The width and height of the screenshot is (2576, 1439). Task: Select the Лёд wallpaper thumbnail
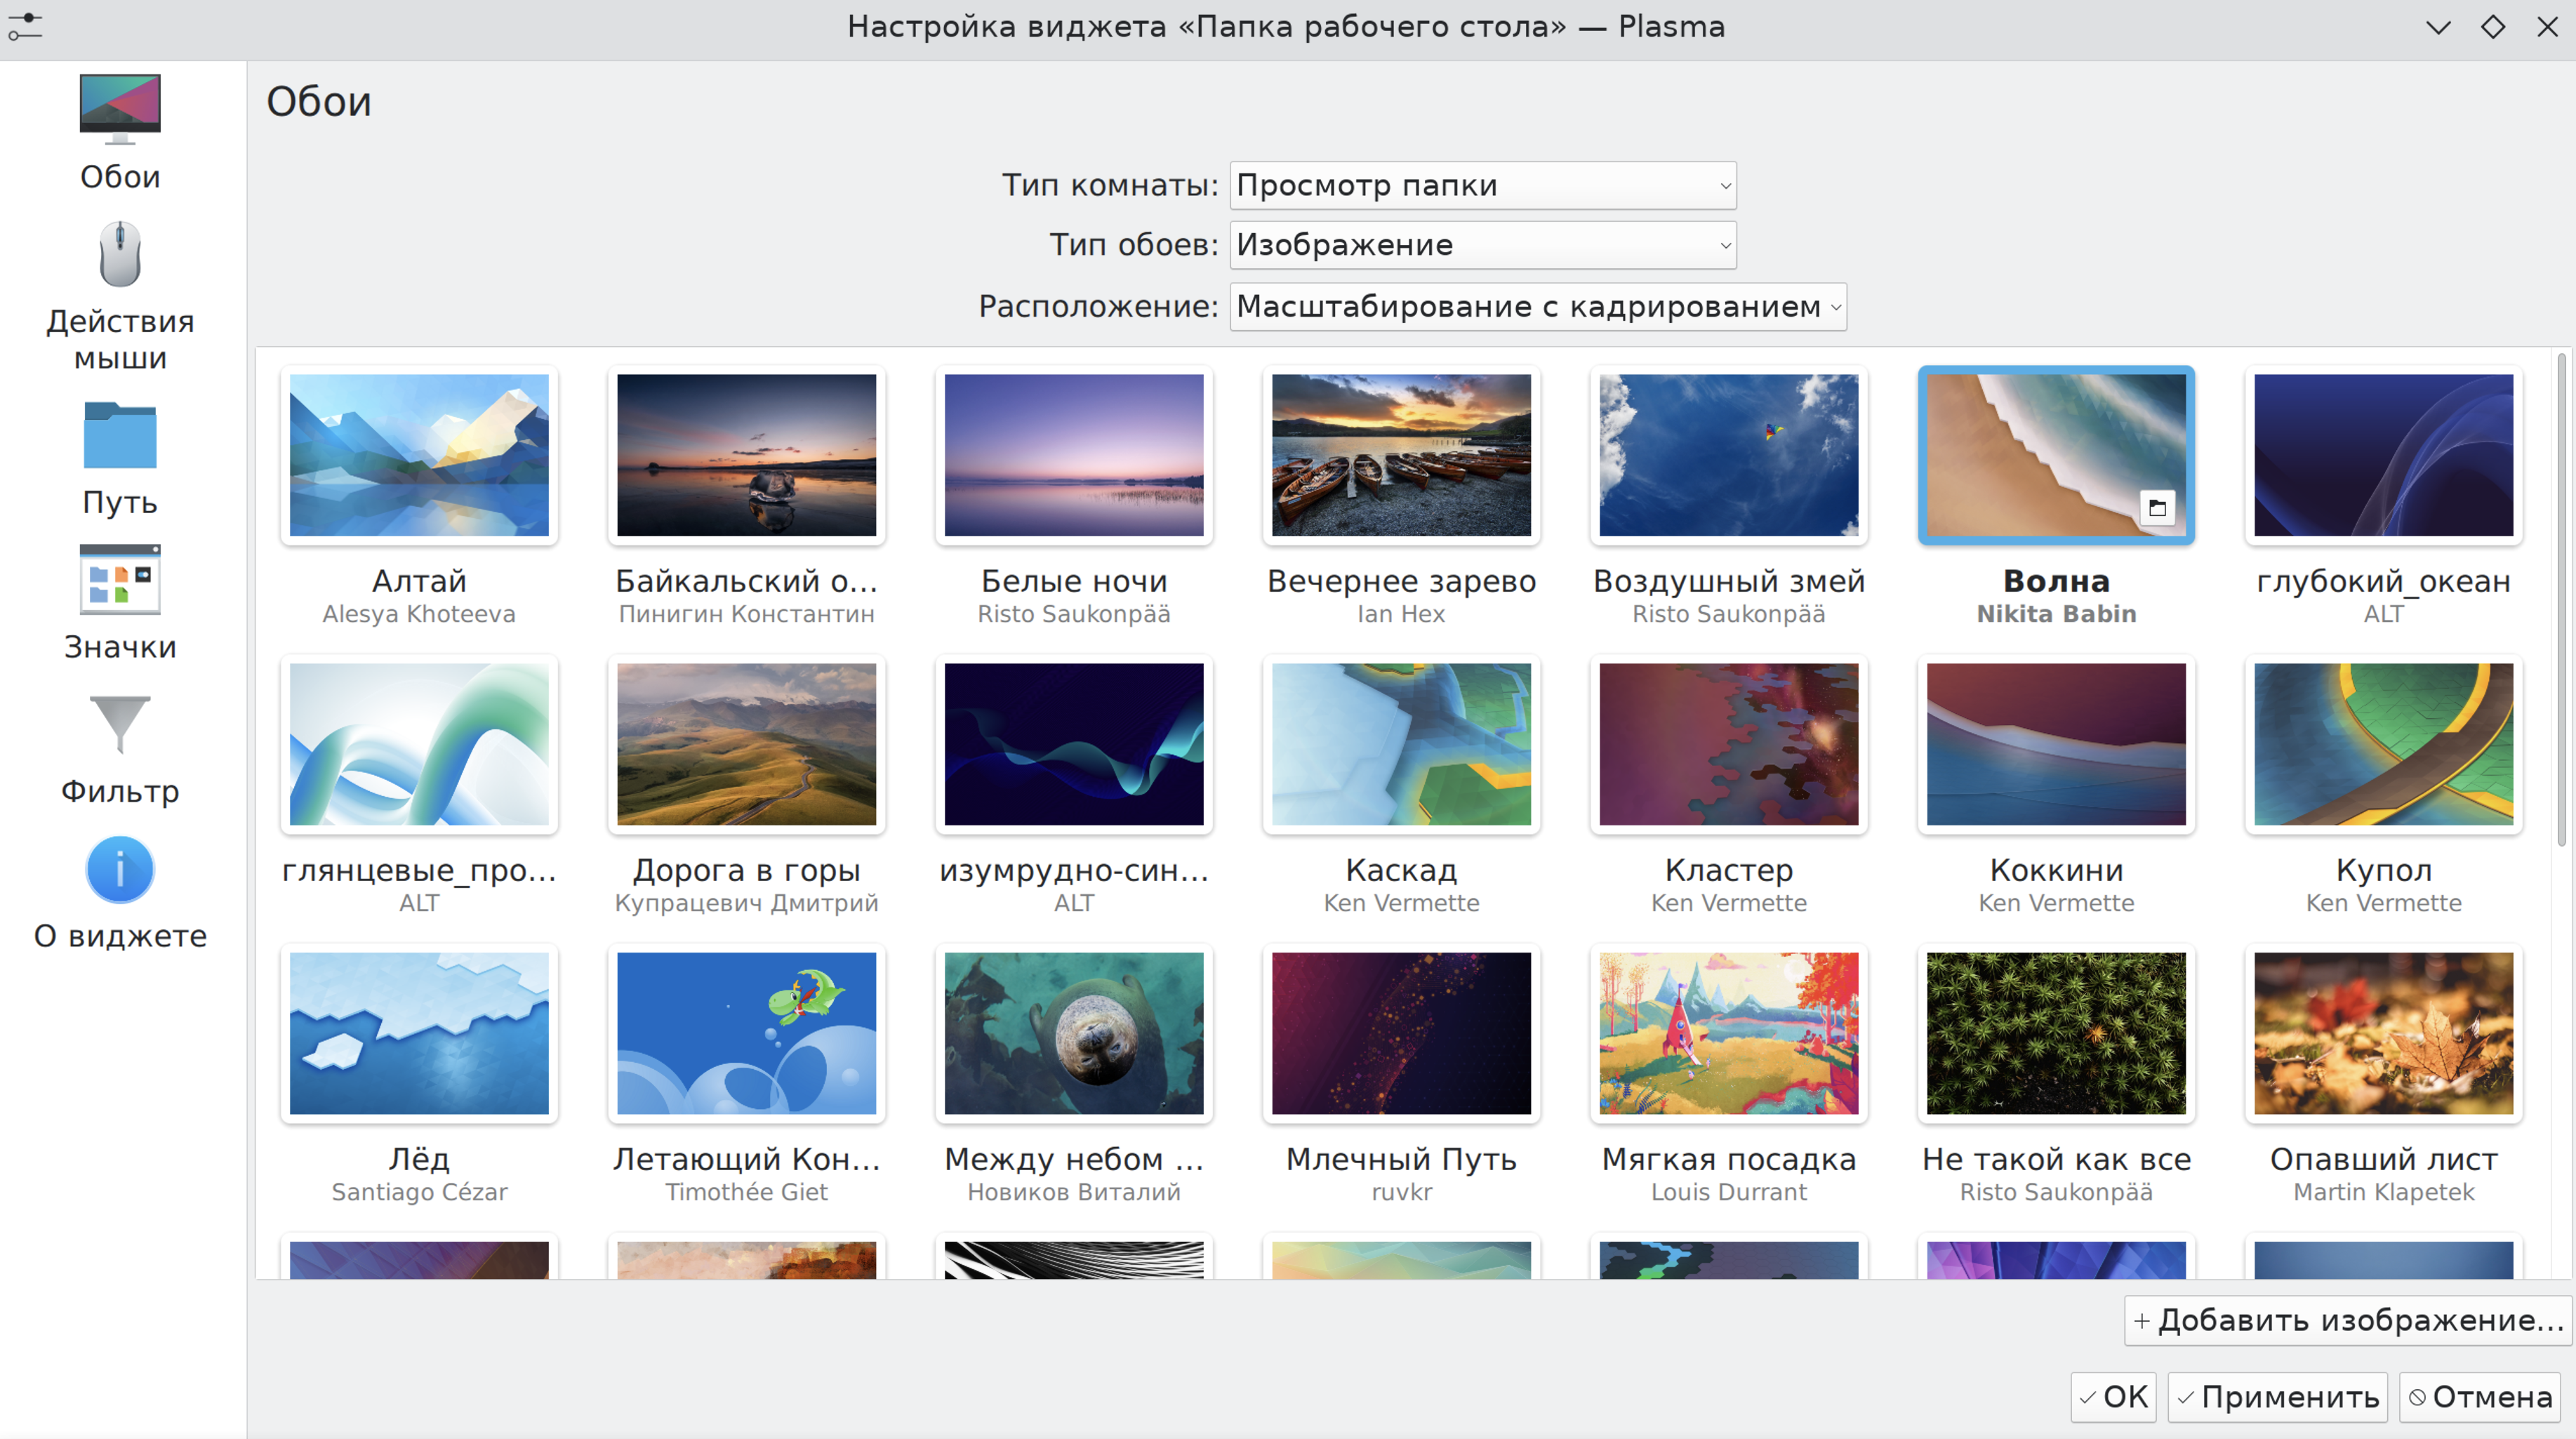419,1033
